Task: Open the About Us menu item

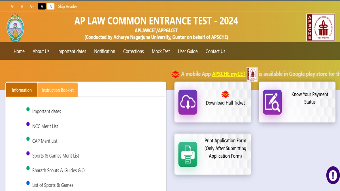Action: pyautogui.click(x=41, y=51)
